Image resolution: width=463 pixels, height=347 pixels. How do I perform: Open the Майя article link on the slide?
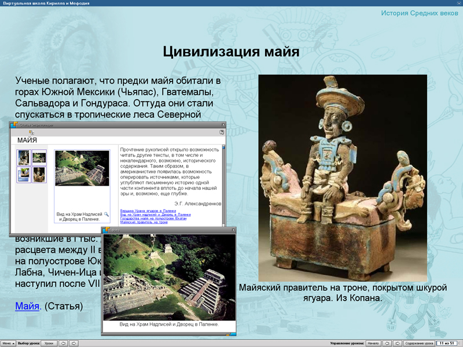[x=27, y=306]
